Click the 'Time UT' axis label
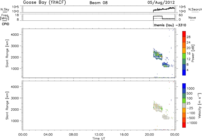The width and height of the screenshot is (202, 140). click(x=99, y=138)
